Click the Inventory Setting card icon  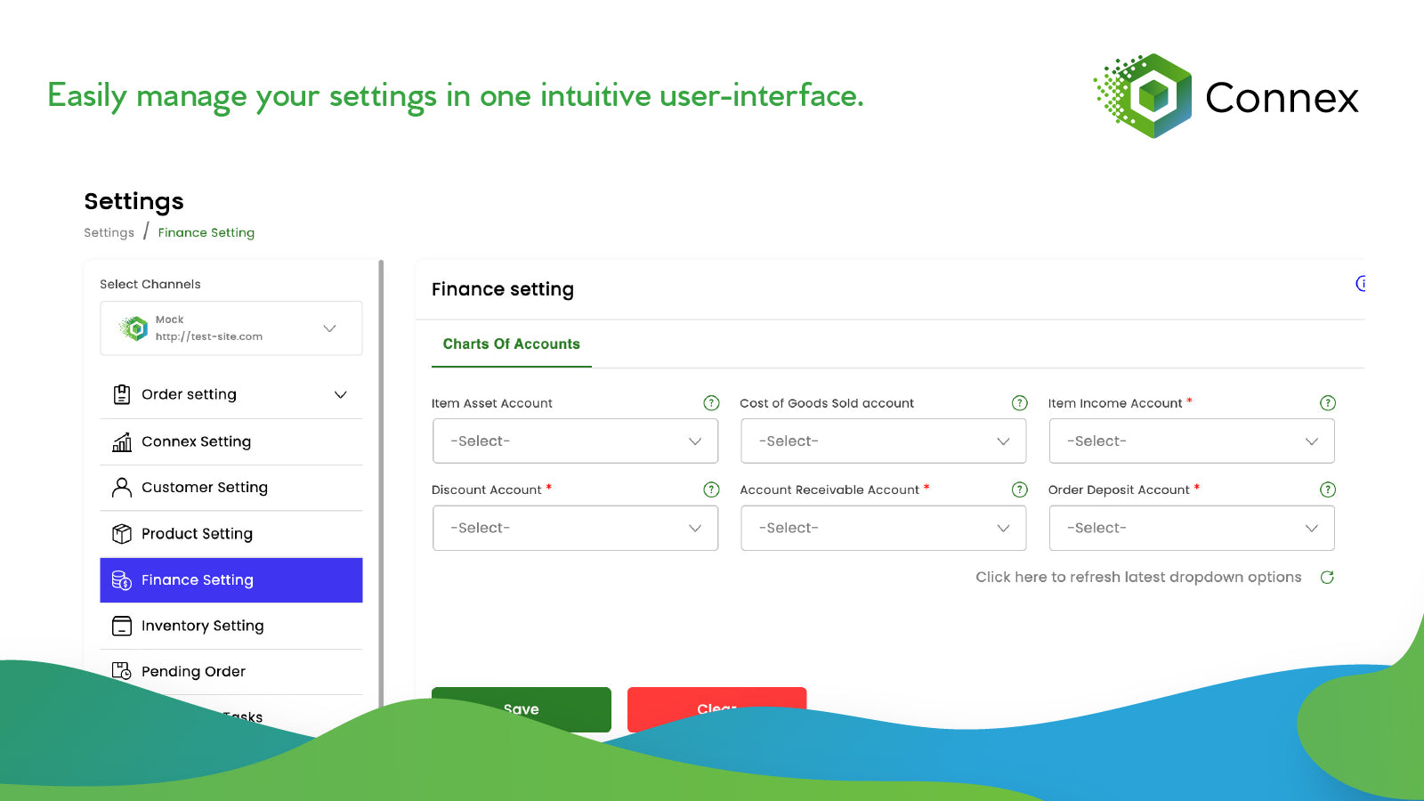[121, 626]
